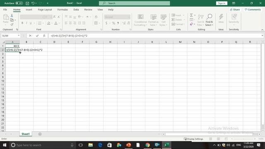Click the Excel icon in the taskbar

point(166,145)
